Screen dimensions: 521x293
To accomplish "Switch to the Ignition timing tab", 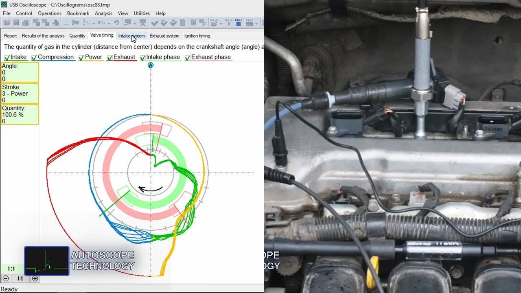I will click(x=197, y=36).
